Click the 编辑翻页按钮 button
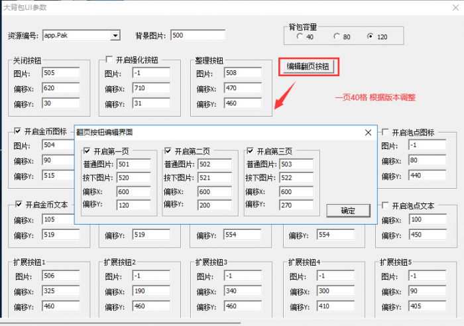Image resolution: width=464 pixels, height=326 pixels. tap(308, 66)
